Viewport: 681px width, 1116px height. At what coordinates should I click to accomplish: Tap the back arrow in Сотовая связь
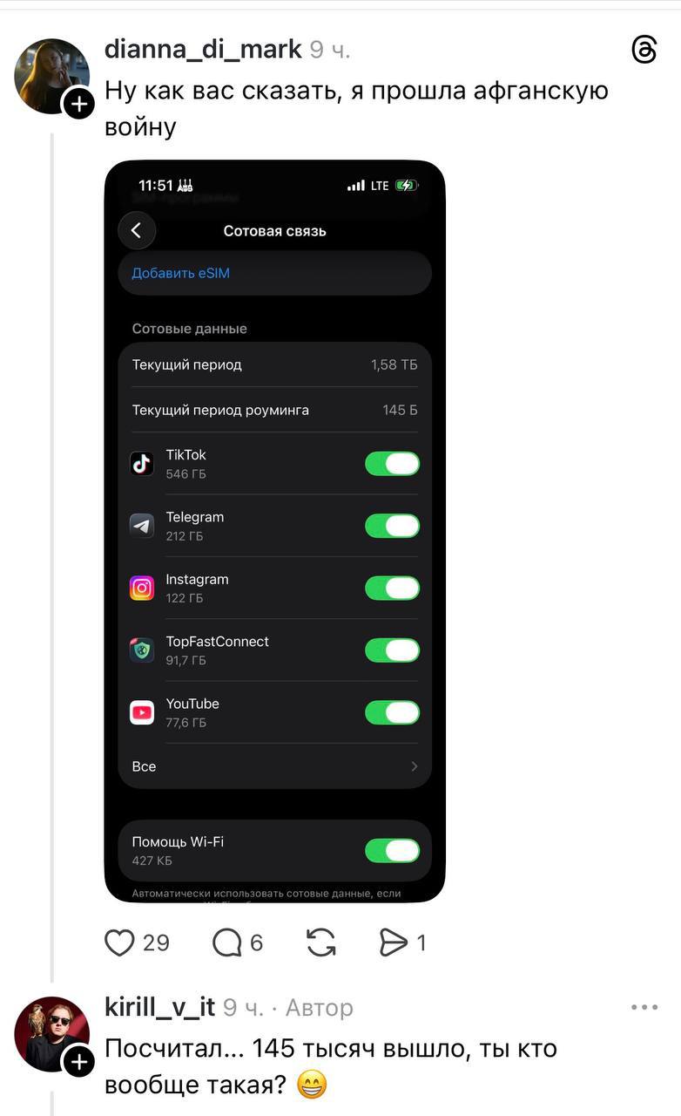click(x=137, y=231)
